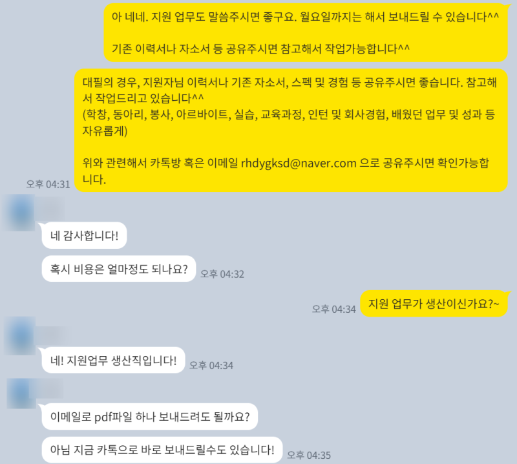Select the '네 감사합니다!' message bubble
The height and width of the screenshot is (464, 517).
point(84,235)
